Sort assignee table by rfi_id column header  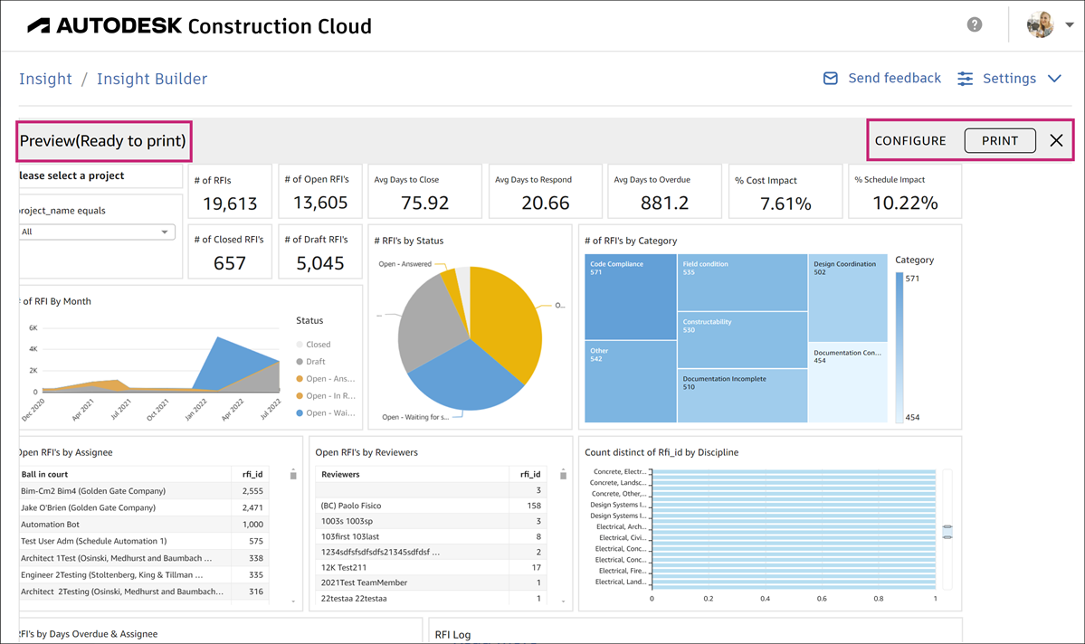pos(252,475)
